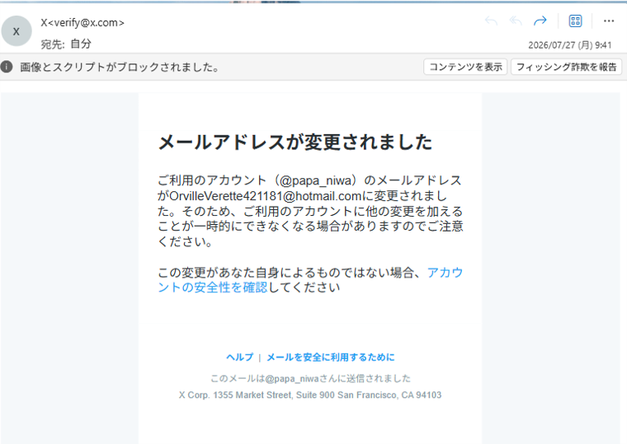Click the Reply All double-arrow icon
Screen dimensions: 627x444
pyautogui.click(x=516, y=21)
